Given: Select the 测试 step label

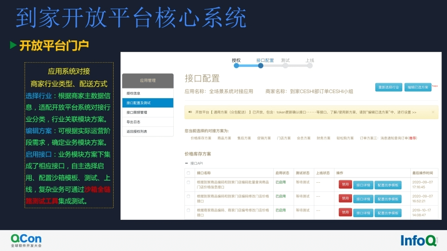Looking at the screenshot, I should 285,60.
